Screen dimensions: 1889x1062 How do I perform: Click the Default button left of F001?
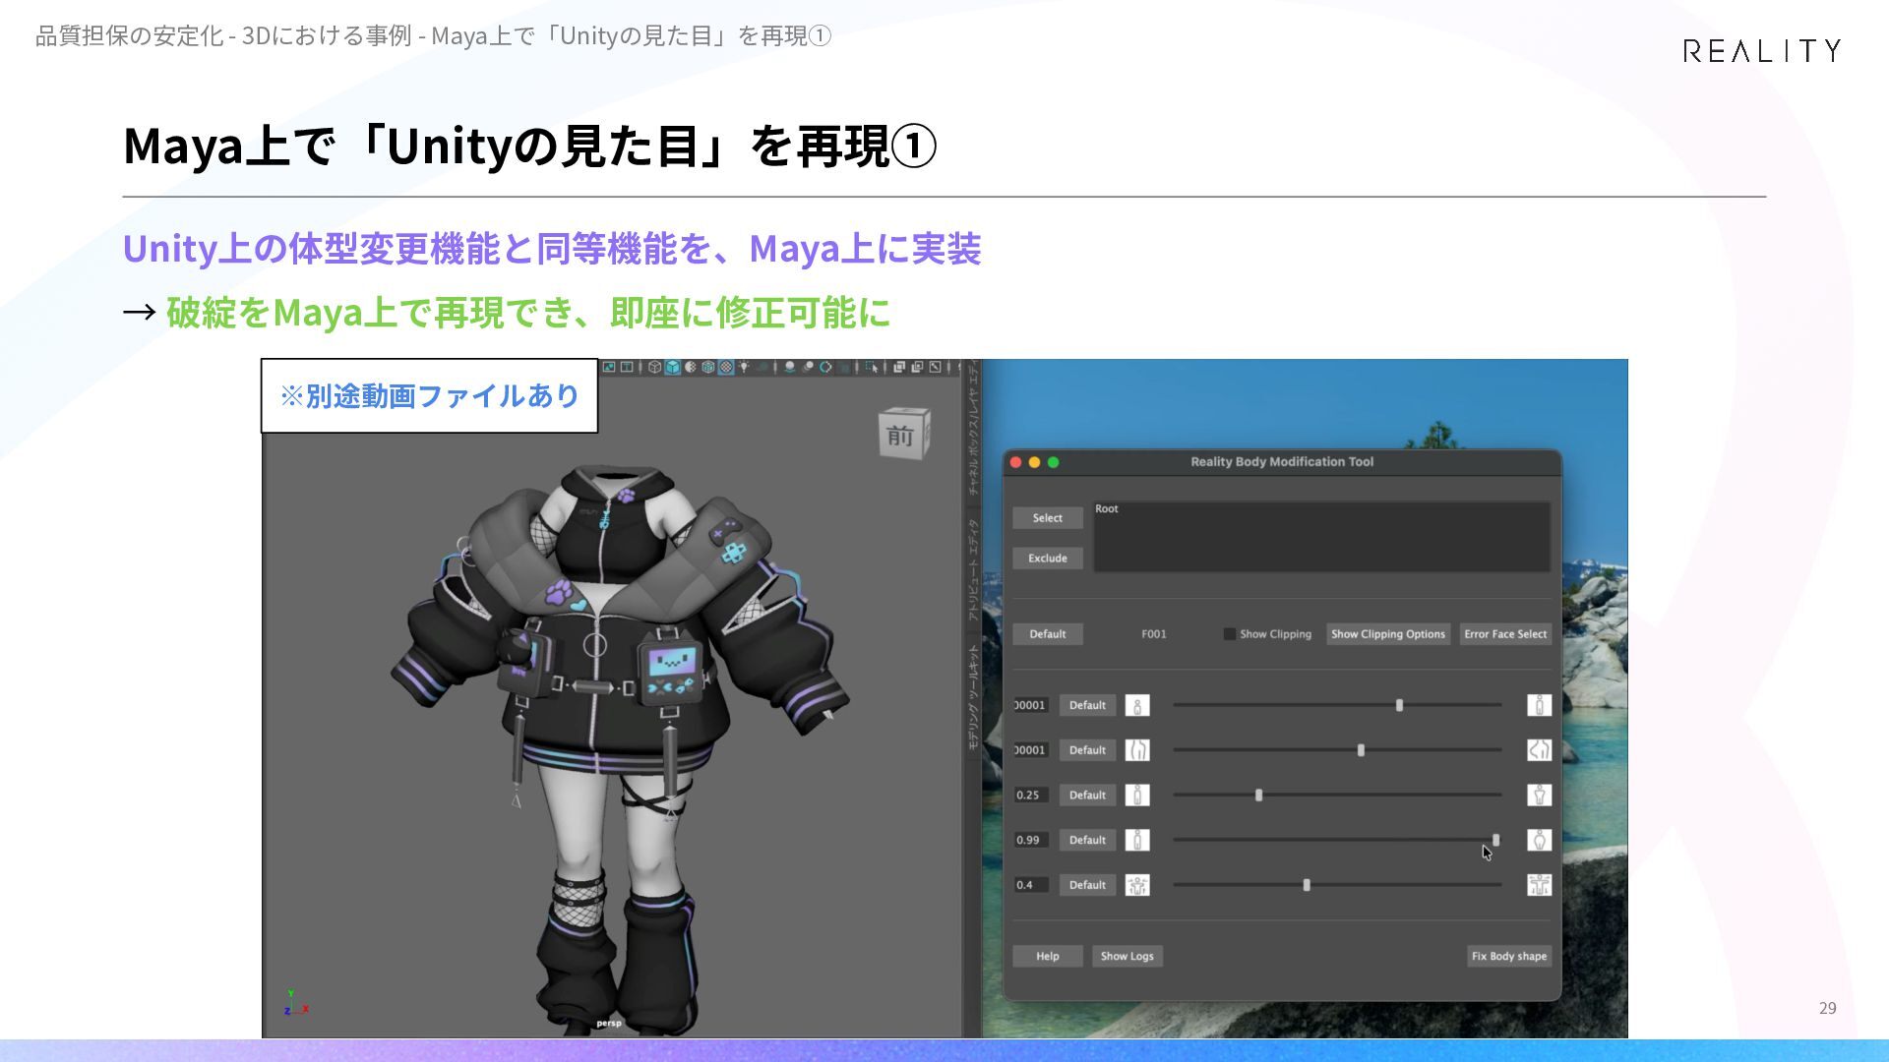point(1048,634)
